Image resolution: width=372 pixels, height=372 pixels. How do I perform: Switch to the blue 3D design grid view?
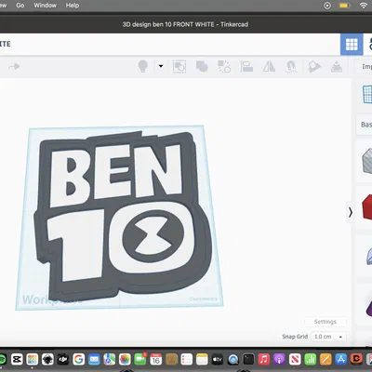point(352,45)
